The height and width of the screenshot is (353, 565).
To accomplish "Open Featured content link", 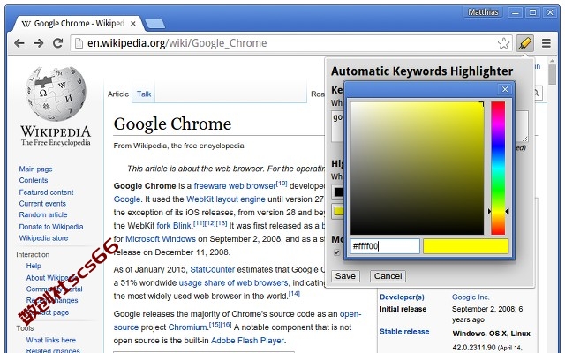I will click(x=46, y=192).
